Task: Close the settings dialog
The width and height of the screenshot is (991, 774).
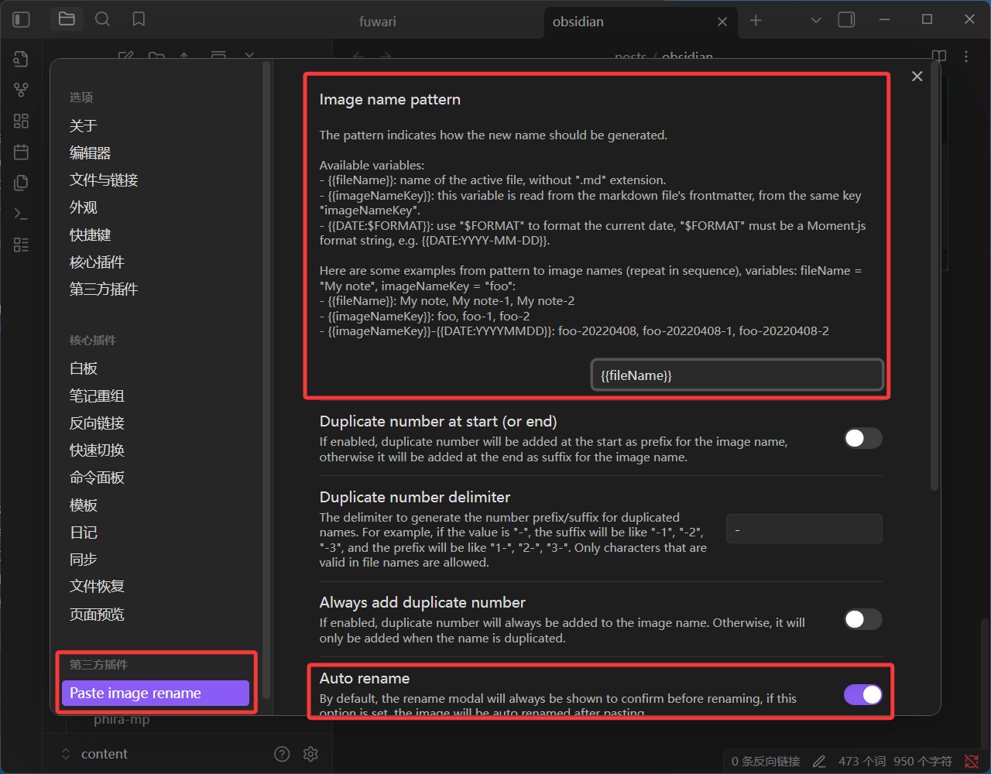Action: tap(917, 76)
